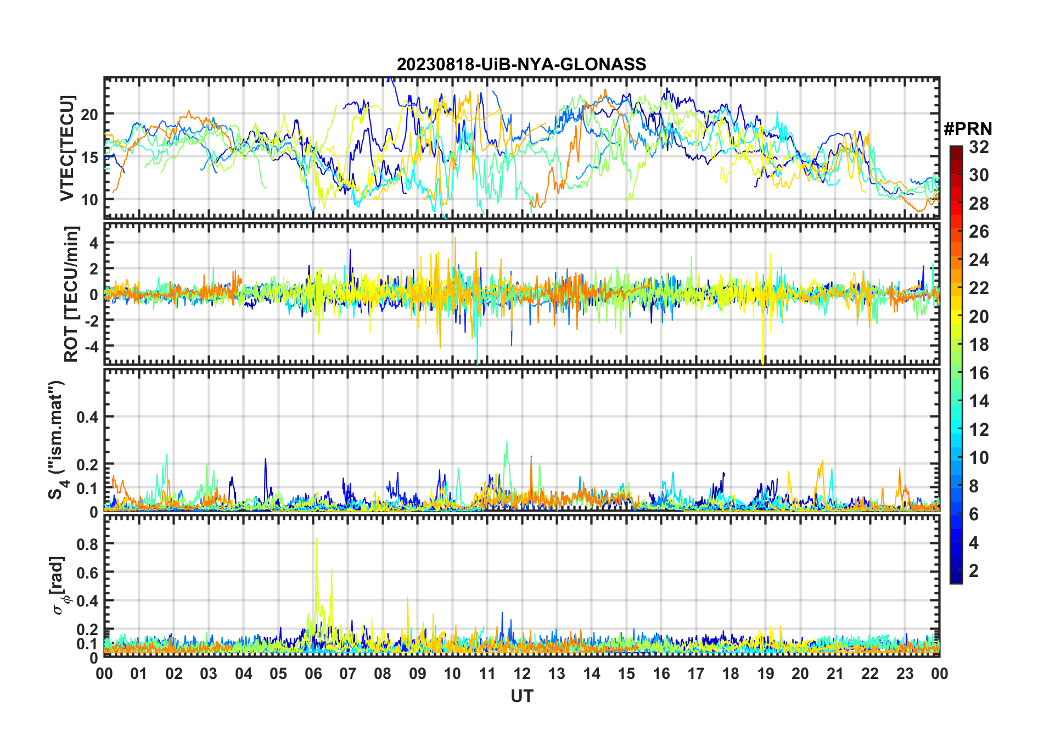
Task: Pick the PRN colorbar tick label 22
Action: coord(979,288)
